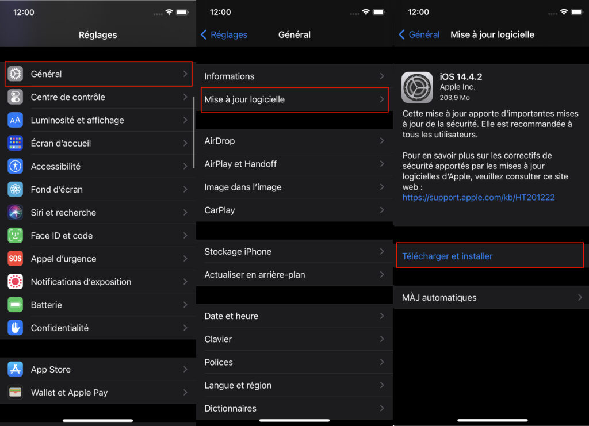
Task: Expand chevron on Polices row
Action: pyautogui.click(x=382, y=362)
